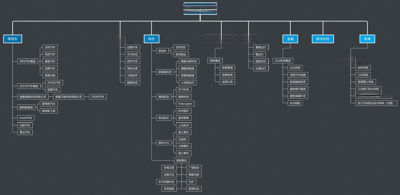Screen dimensions: 400x195
Task: Select the 吉利百矿 node
Action: [181, 47]
